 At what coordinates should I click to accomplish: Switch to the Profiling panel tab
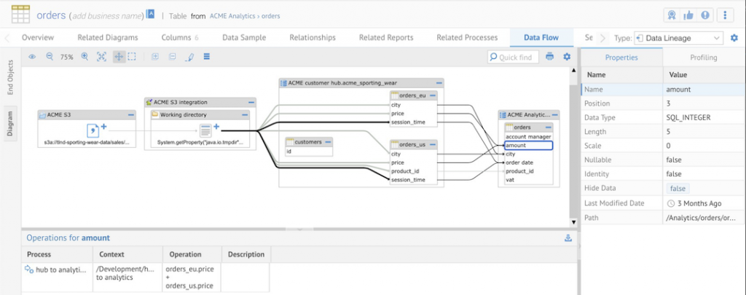[703, 58]
